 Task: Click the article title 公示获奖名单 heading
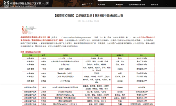[89, 16]
